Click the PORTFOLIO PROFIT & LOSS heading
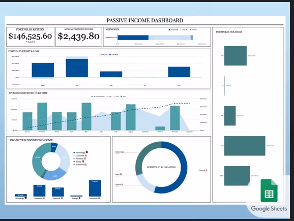 pos(23,51)
